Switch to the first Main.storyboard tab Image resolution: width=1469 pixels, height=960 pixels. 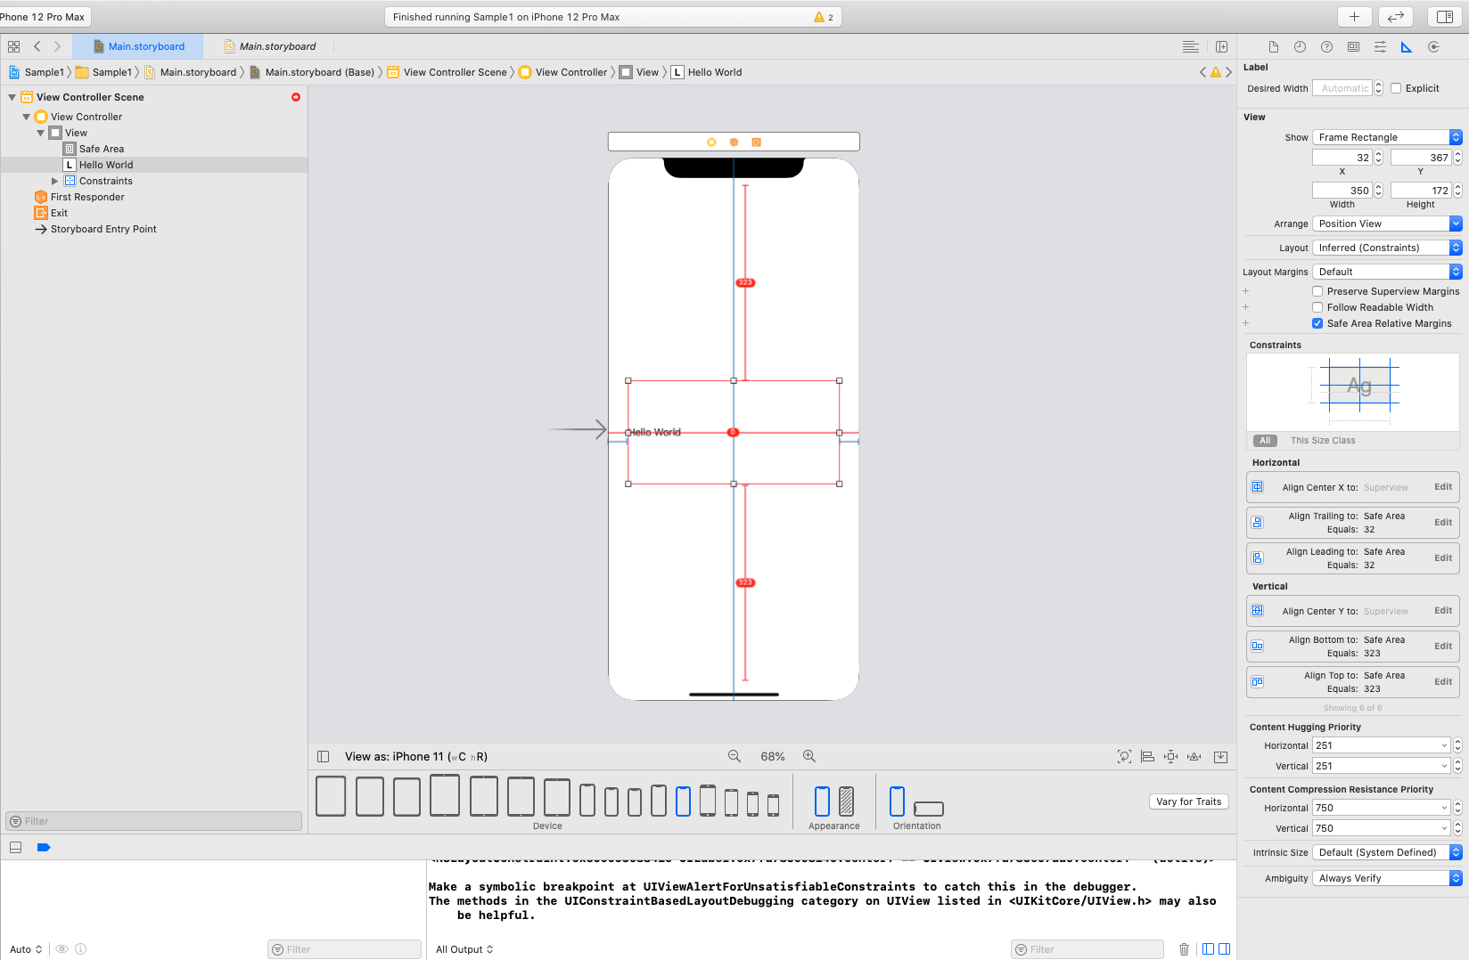click(138, 46)
